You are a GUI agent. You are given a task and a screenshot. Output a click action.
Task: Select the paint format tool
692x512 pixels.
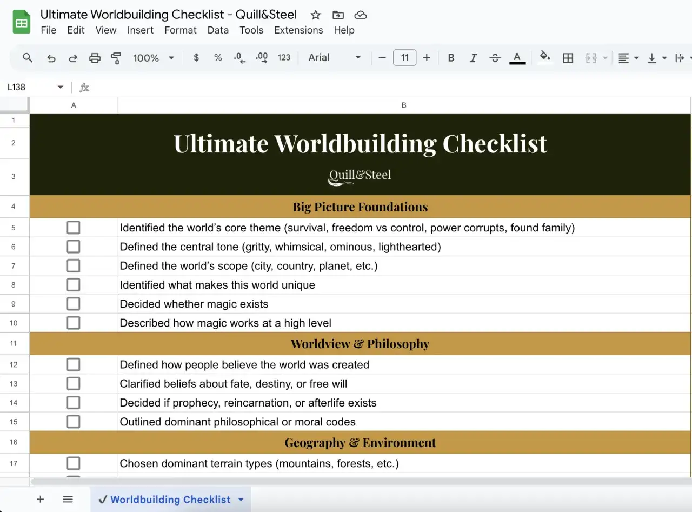tap(116, 58)
